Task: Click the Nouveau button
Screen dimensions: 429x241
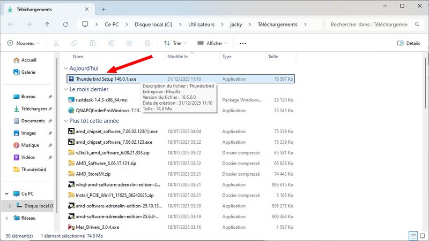Action: point(24,43)
